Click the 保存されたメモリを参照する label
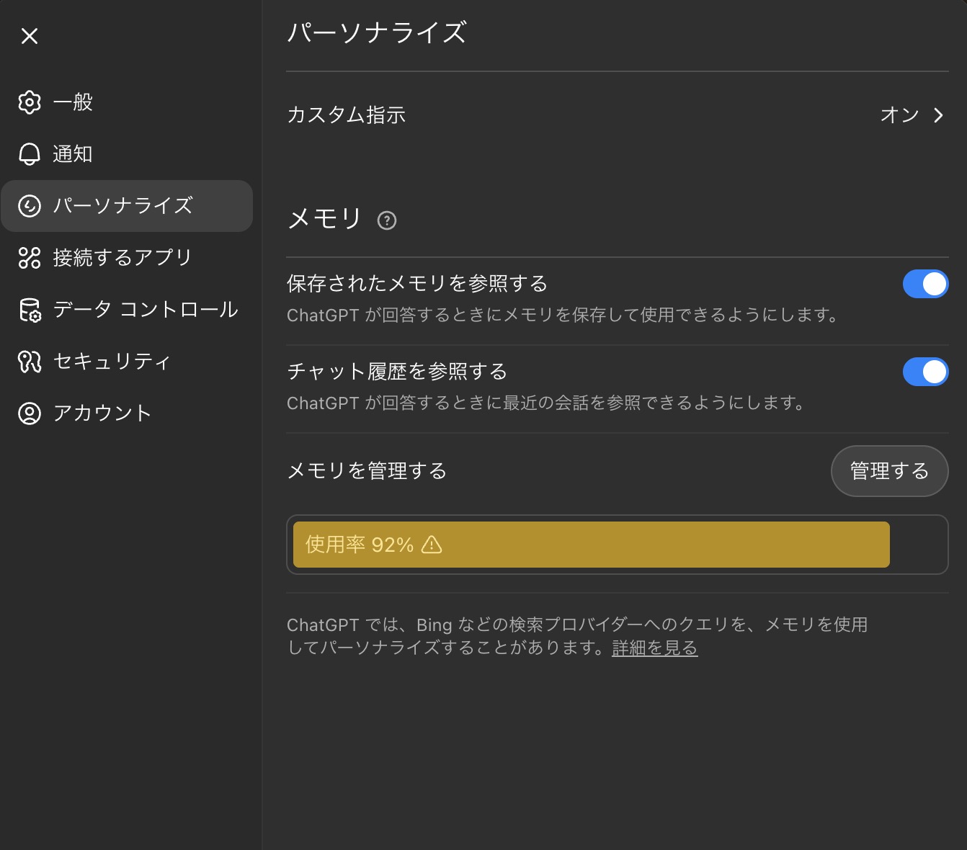The height and width of the screenshot is (850, 967). (418, 284)
